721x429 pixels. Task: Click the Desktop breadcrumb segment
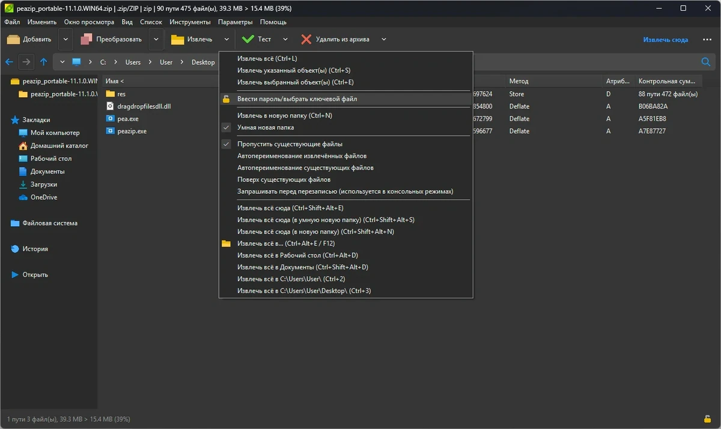coord(203,62)
